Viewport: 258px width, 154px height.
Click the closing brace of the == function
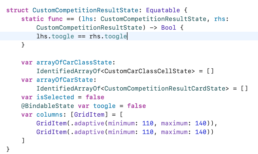point(23,45)
